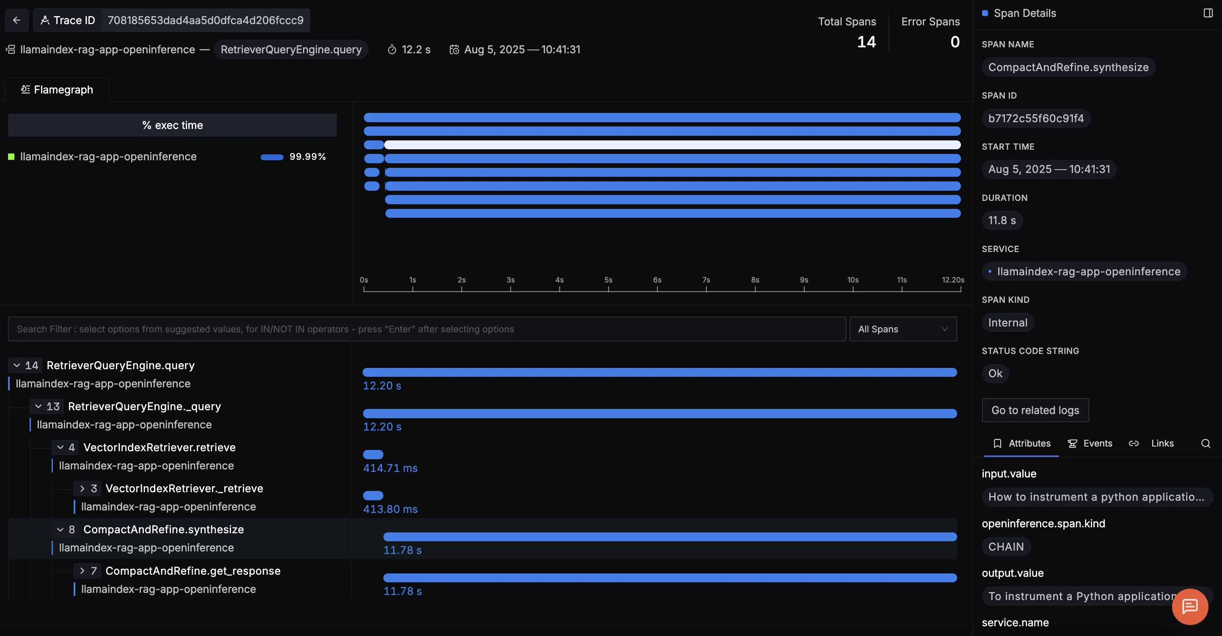
Task: Click the service list icon before llamaindex-rag-app-openinference
Action: coord(11,49)
